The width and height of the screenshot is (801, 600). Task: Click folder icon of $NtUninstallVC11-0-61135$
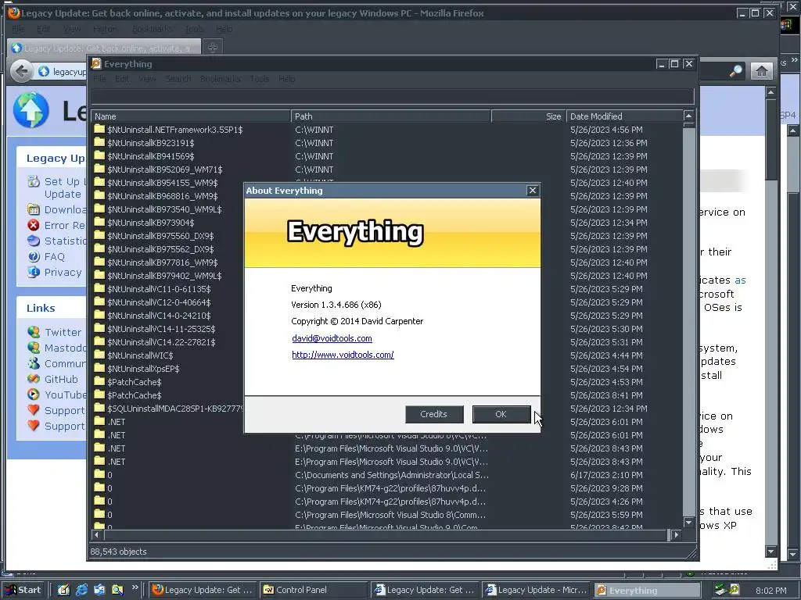coord(99,288)
